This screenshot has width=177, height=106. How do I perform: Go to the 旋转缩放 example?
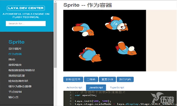coord(15,65)
